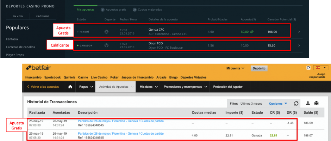Click the DEPORTES CASINO PROMO header

pos(30,6)
